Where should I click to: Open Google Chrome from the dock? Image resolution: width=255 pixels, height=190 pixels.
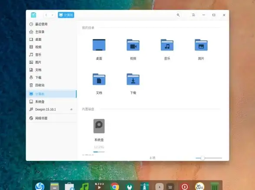click(114, 186)
